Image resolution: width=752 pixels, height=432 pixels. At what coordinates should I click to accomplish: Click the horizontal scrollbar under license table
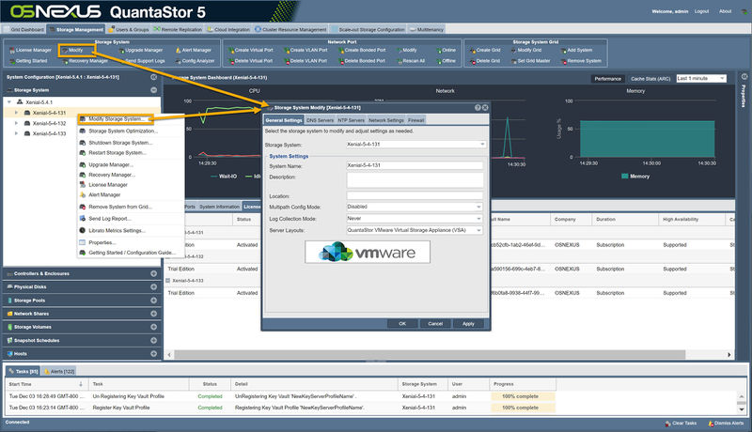430,354
